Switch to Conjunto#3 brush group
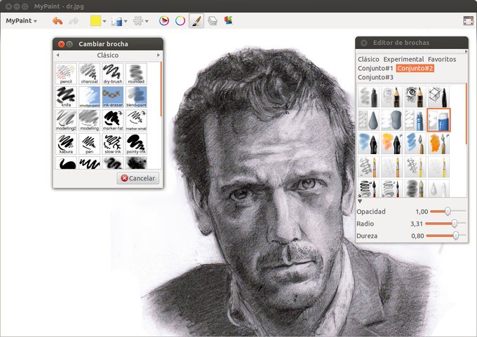 tap(375, 78)
